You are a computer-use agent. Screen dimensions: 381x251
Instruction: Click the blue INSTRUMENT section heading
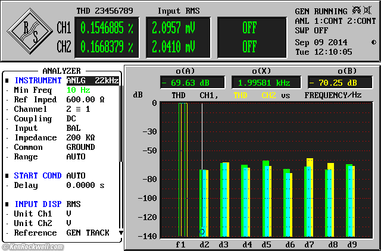pos(38,80)
